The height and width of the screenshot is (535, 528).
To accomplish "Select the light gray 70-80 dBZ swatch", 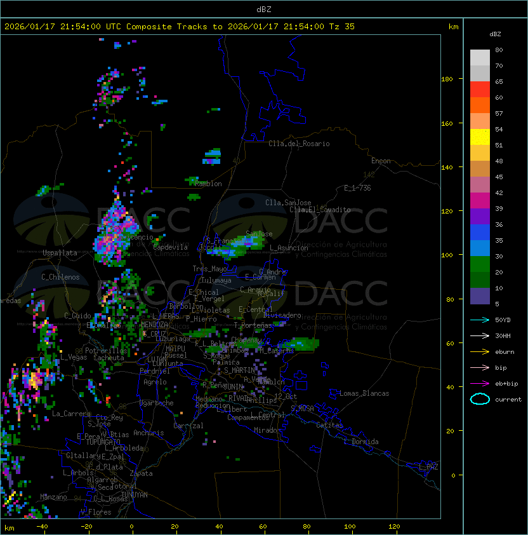I will [480, 58].
